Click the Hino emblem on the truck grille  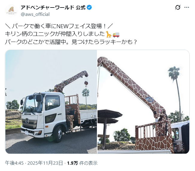(27, 120)
